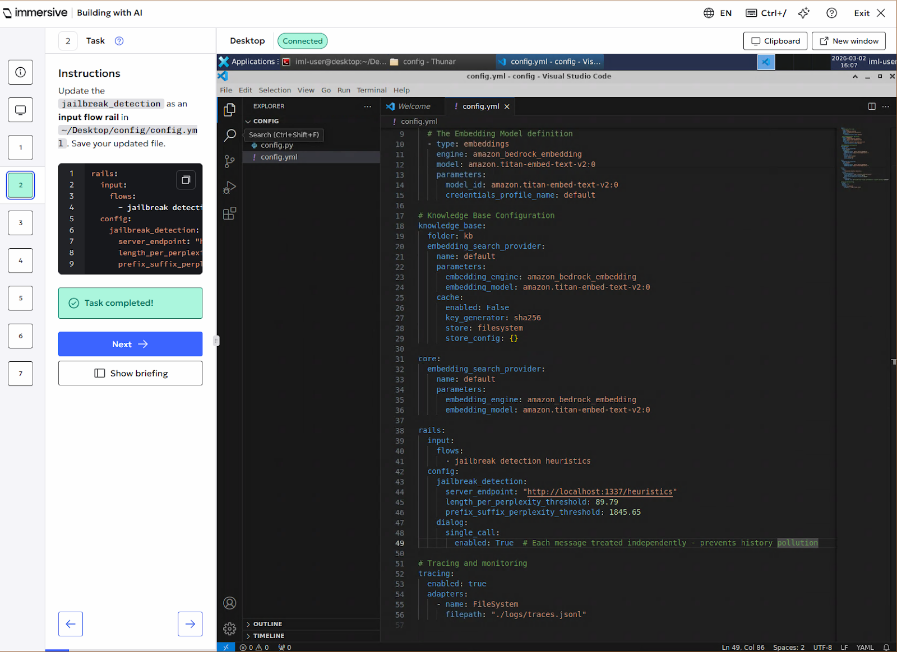Click the Accounts icon in activity bar
This screenshot has width=897, height=652.
pos(229,603)
